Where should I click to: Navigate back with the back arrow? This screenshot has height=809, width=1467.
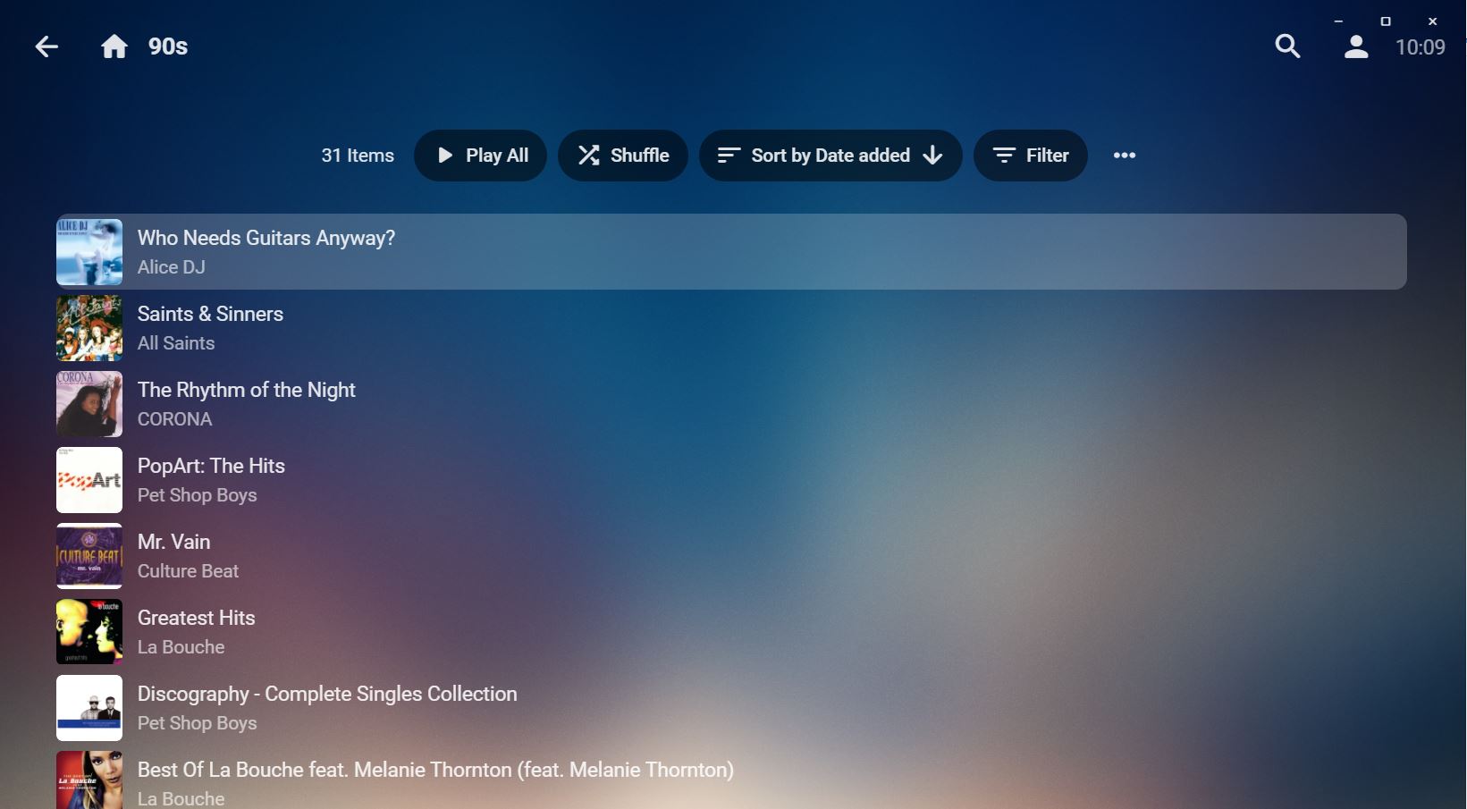46,46
